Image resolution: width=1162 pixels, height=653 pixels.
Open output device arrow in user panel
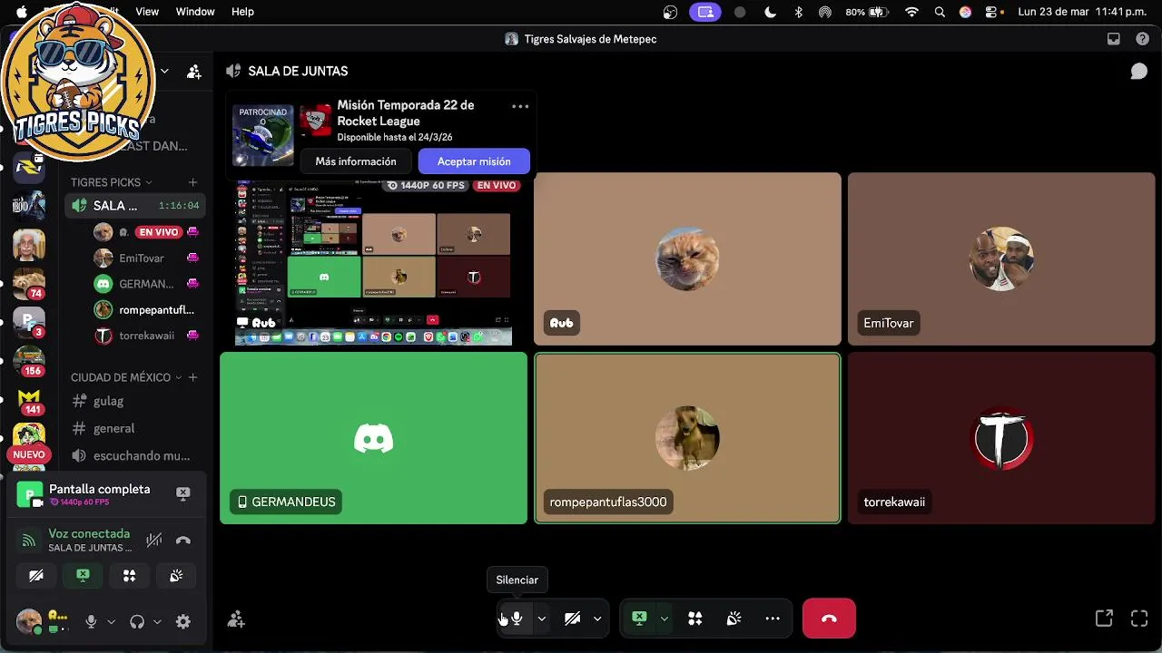[x=157, y=622]
